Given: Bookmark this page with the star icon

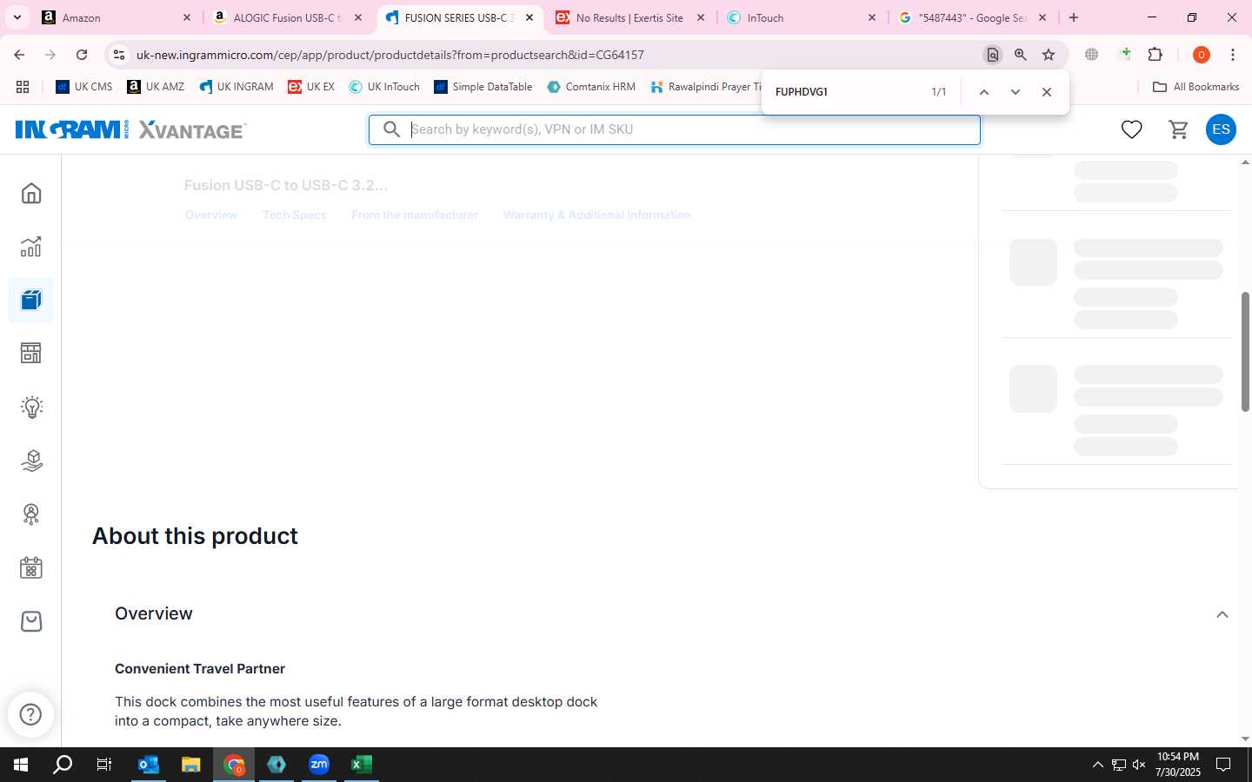Looking at the screenshot, I should [x=1049, y=55].
